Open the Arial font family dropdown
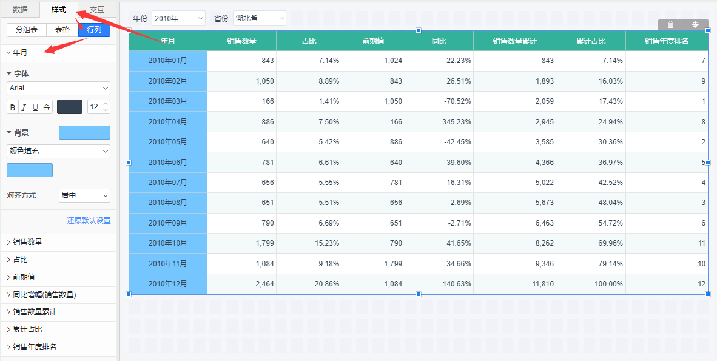Image resolution: width=717 pixels, height=361 pixels. (58, 89)
